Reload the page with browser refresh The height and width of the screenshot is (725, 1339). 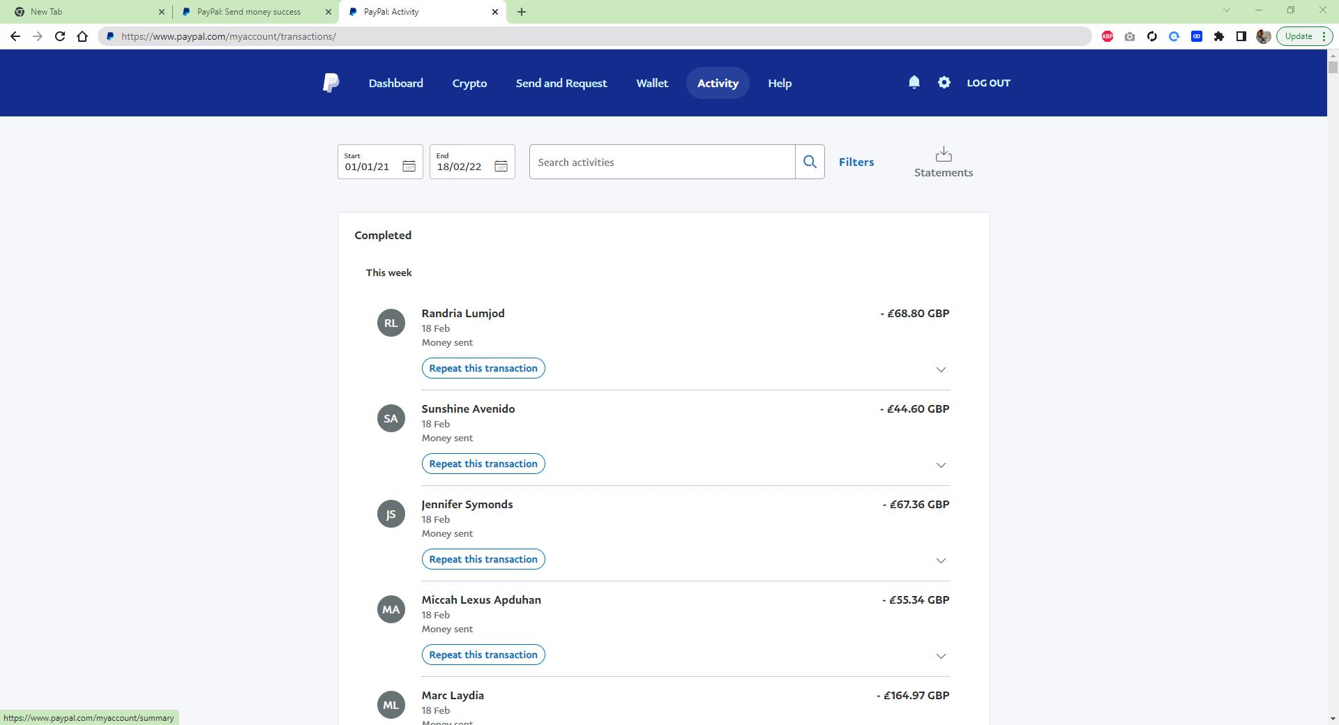click(60, 36)
